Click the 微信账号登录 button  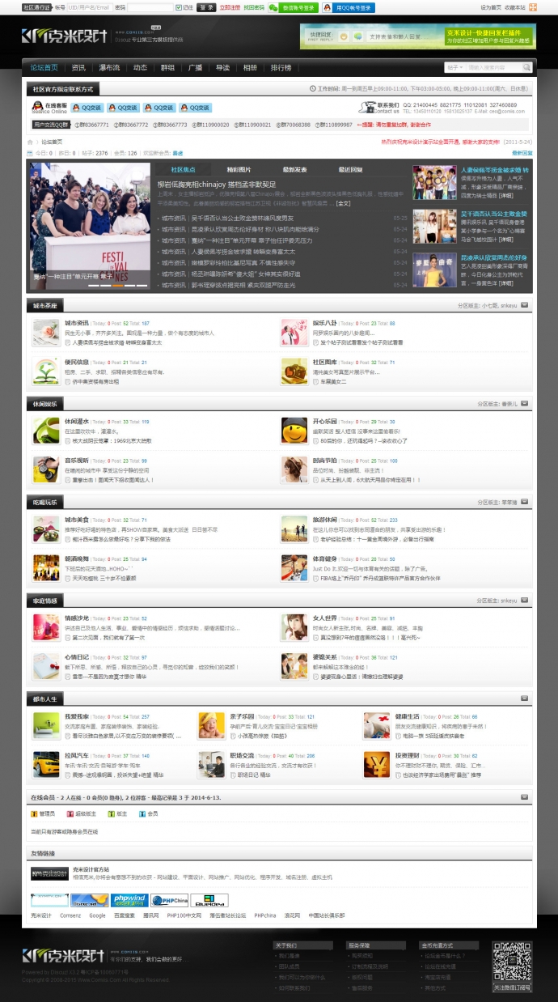coord(294,7)
